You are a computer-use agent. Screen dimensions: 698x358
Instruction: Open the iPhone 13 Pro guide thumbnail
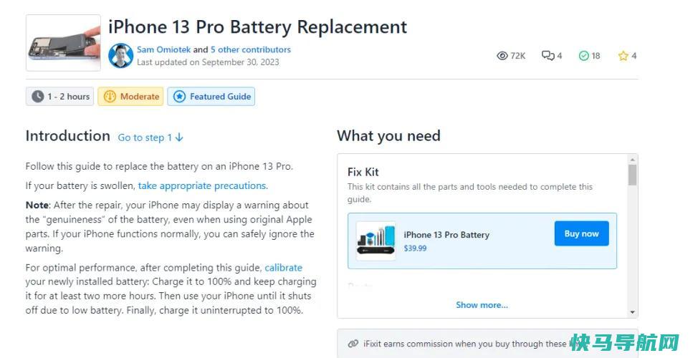(x=63, y=43)
